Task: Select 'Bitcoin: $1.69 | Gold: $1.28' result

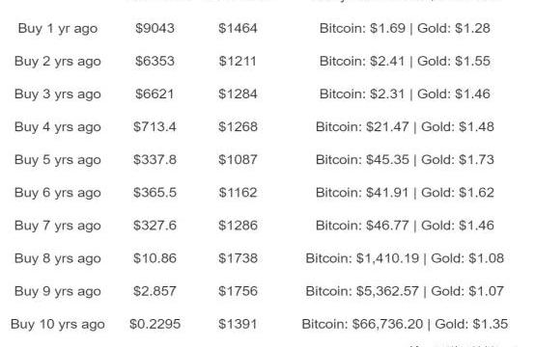Action: pos(405,28)
